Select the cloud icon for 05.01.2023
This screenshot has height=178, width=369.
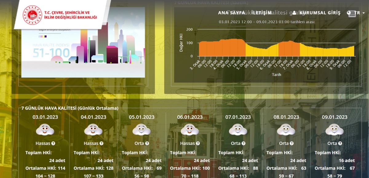point(141,130)
